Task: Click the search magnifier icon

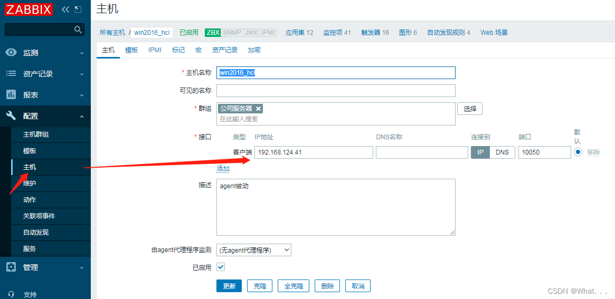Action: (78, 30)
